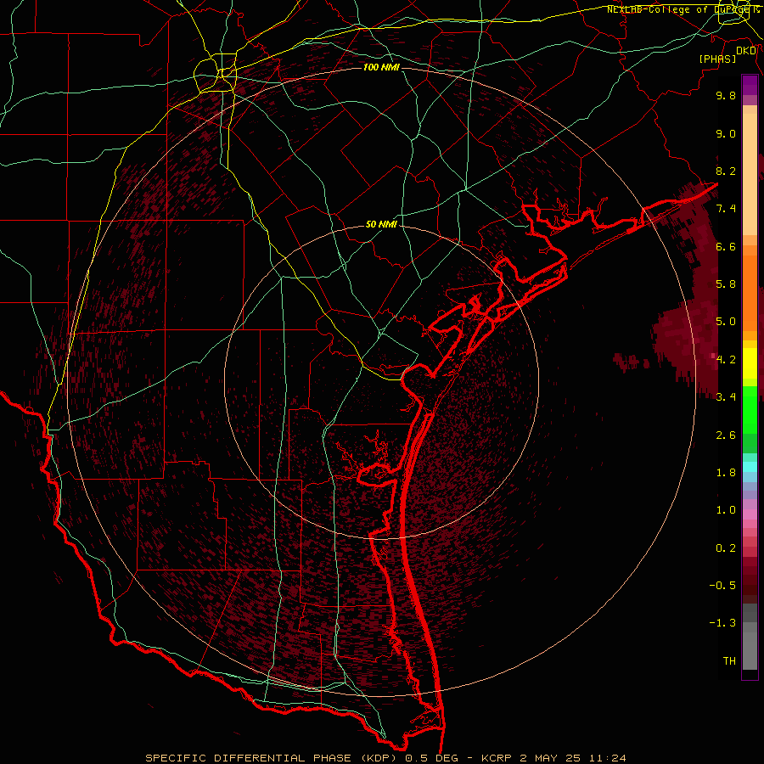
Task: Pick the cyan segment of the color bar
Action: pyautogui.click(x=750, y=467)
